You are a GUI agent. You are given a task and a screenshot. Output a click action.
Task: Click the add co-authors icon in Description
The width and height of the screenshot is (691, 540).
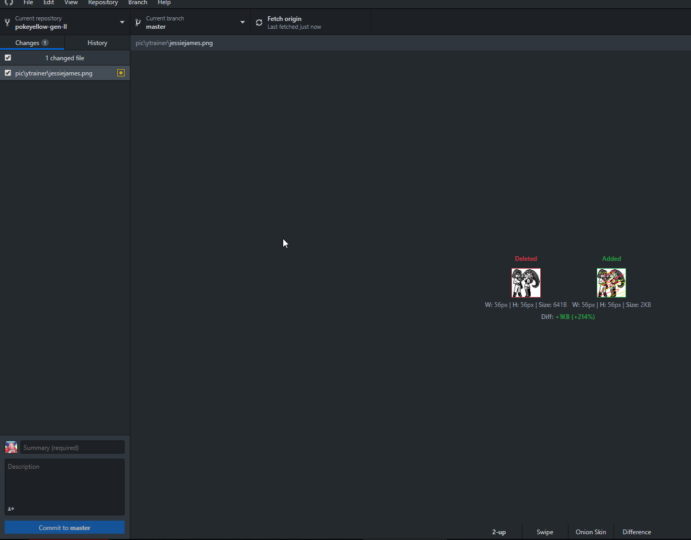[11, 509]
